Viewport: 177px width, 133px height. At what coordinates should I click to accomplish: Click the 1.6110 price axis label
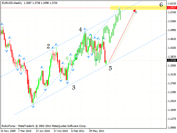(171, 3)
